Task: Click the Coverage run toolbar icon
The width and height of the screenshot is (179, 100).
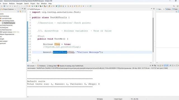Action: click(41, 6)
